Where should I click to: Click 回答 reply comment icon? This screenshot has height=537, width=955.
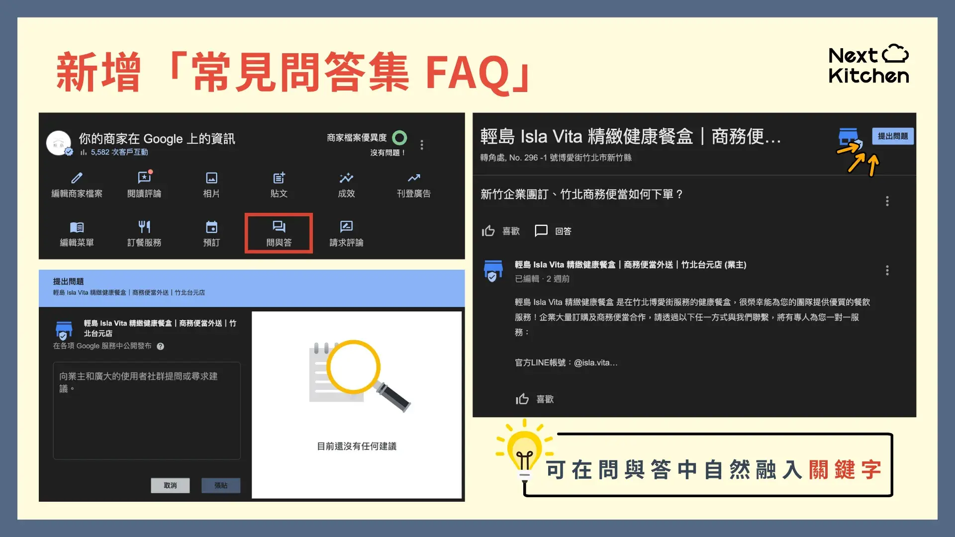coord(541,231)
